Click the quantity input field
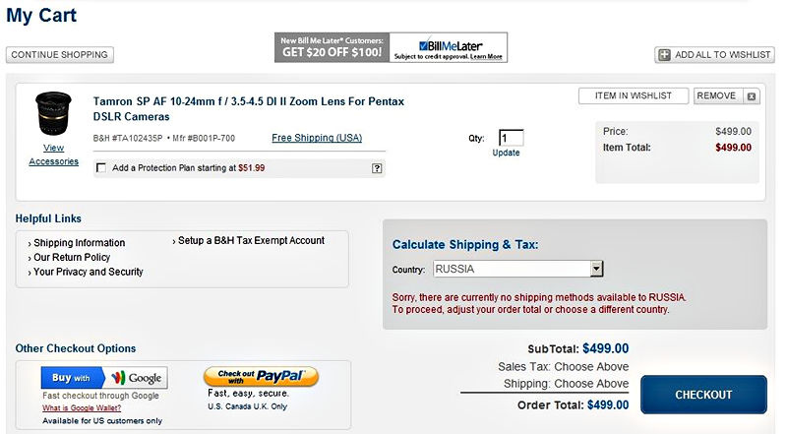787x434 pixels. pyautogui.click(x=511, y=138)
